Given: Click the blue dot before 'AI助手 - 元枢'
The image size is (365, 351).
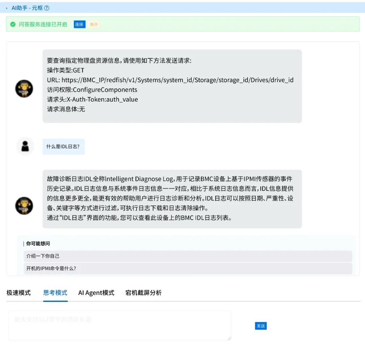Looking at the screenshot, I should tap(7, 7).
